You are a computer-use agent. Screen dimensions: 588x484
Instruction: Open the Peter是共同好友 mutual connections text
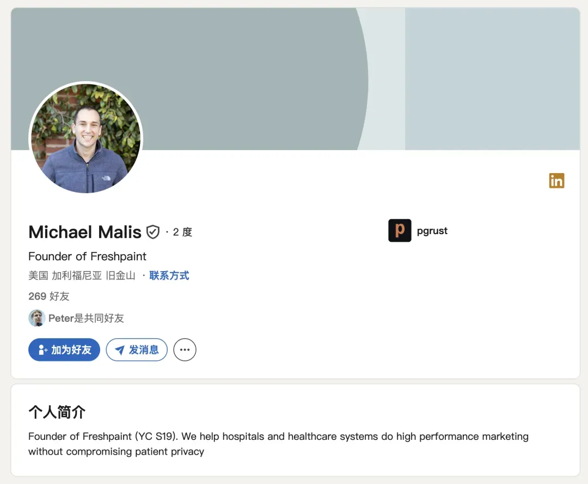(x=86, y=318)
